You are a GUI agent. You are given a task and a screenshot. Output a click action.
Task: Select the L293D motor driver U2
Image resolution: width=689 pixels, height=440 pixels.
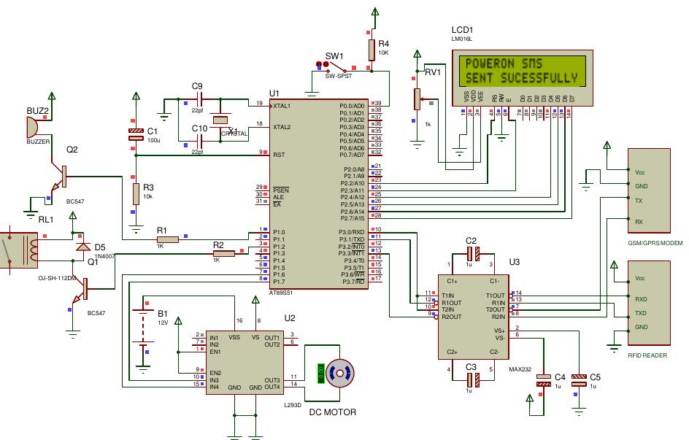point(245,362)
